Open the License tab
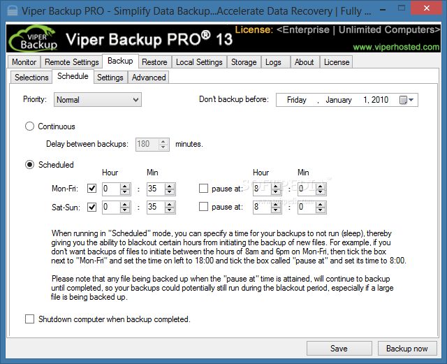Viewport: 447px width, 364px height. click(x=337, y=62)
